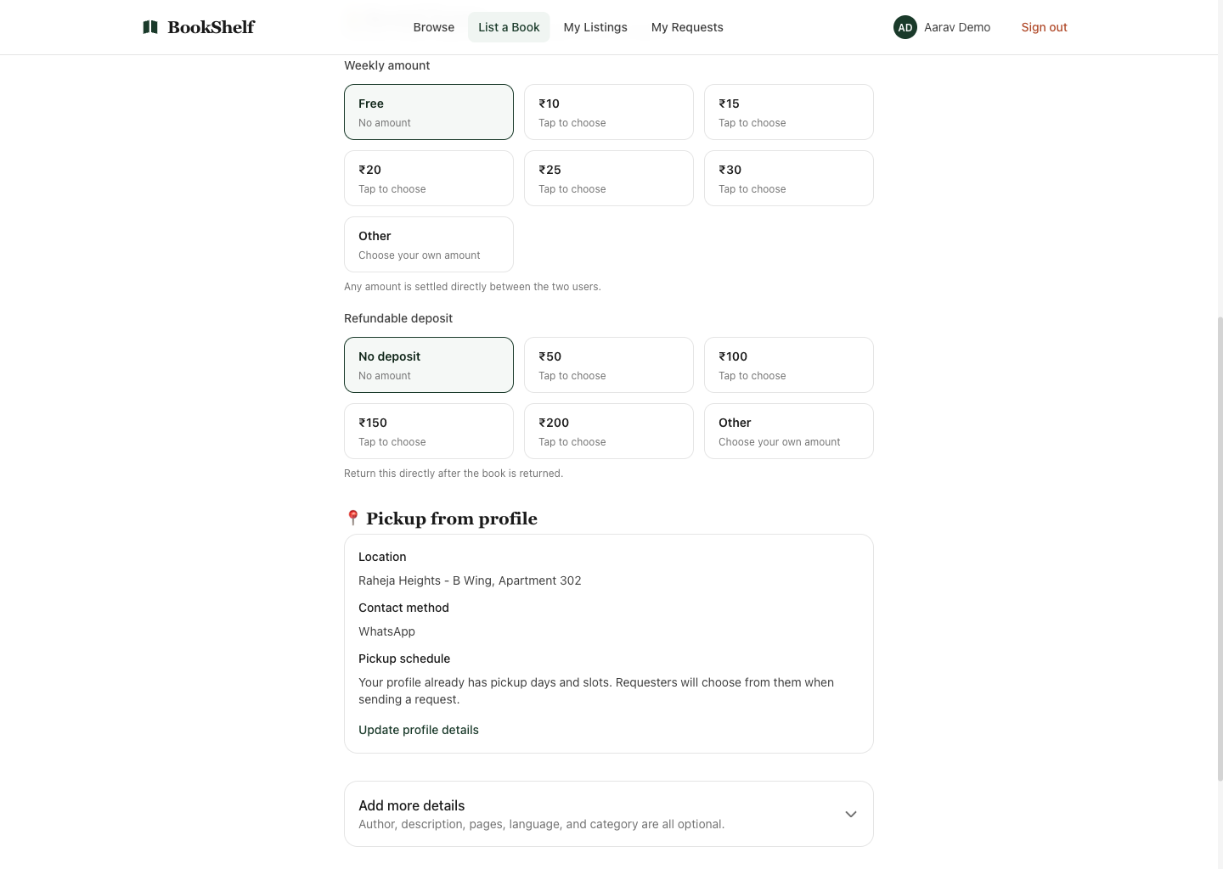1223x869 pixels.
Task: Choose Other under Refundable deposit
Action: click(x=788, y=431)
